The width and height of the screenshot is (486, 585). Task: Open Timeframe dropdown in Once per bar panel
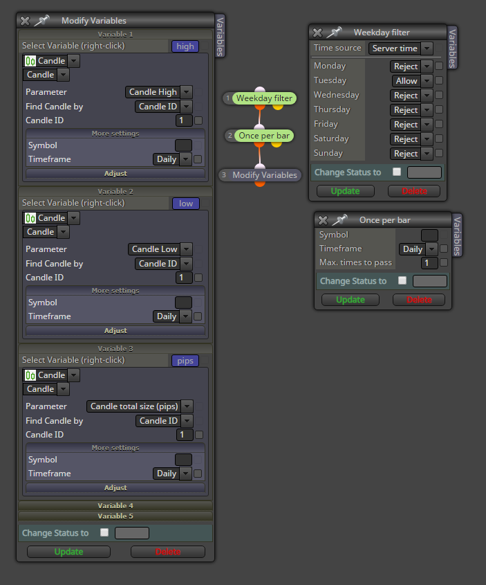pos(418,249)
